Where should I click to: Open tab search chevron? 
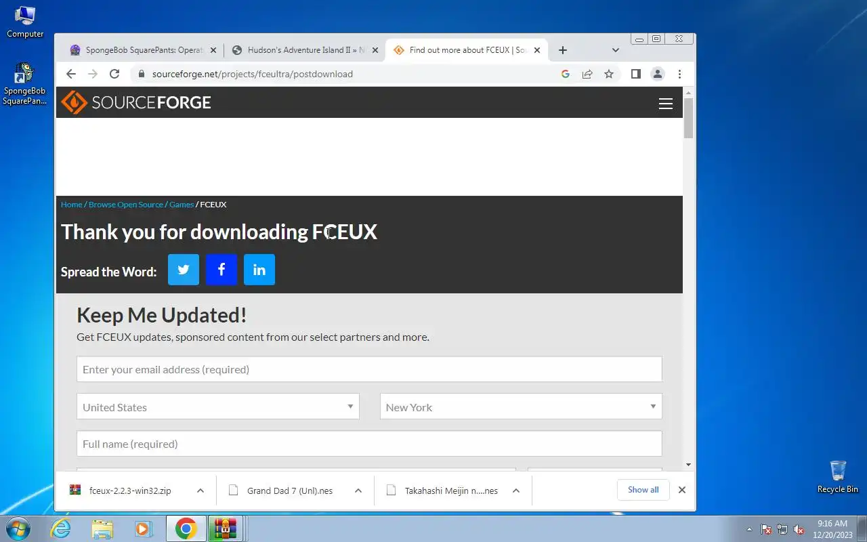[x=615, y=50]
